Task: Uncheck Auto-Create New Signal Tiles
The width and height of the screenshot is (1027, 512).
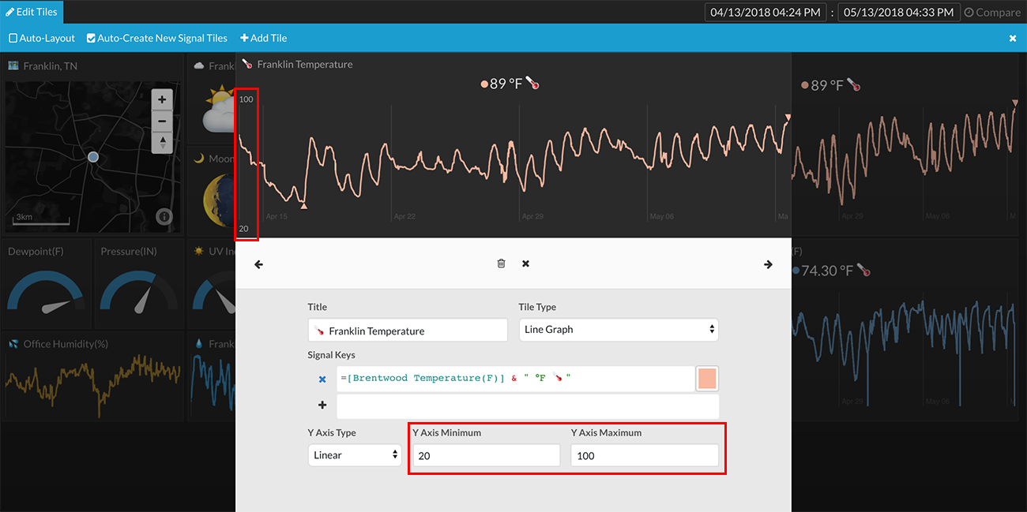Action: 92,38
